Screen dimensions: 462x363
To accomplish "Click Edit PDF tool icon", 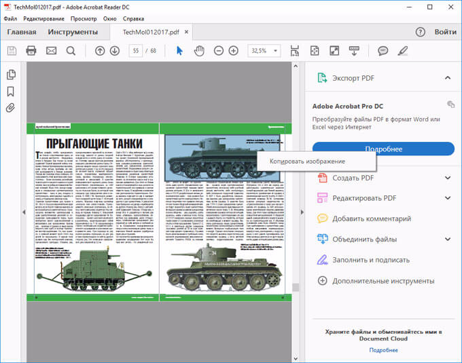I will coord(322,198).
